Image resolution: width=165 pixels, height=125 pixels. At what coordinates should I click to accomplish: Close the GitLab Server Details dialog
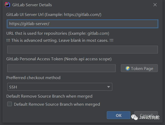point(155,5)
